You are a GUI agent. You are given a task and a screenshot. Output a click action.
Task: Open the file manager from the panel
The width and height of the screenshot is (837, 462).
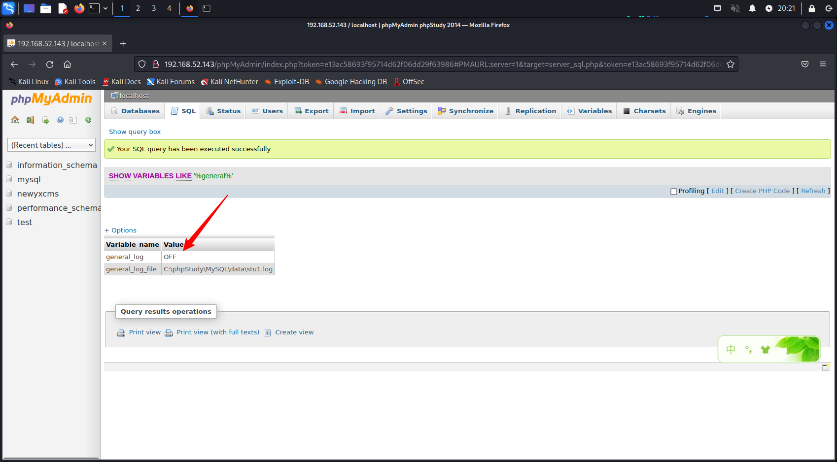[46, 8]
